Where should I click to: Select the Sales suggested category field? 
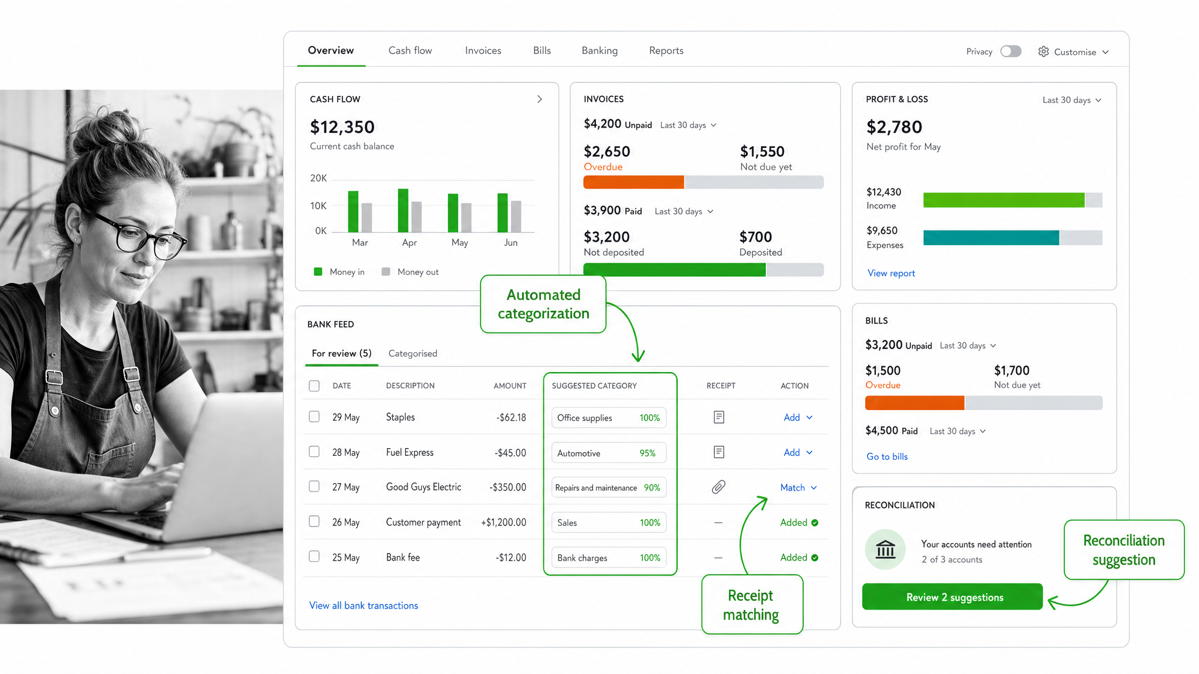click(609, 522)
